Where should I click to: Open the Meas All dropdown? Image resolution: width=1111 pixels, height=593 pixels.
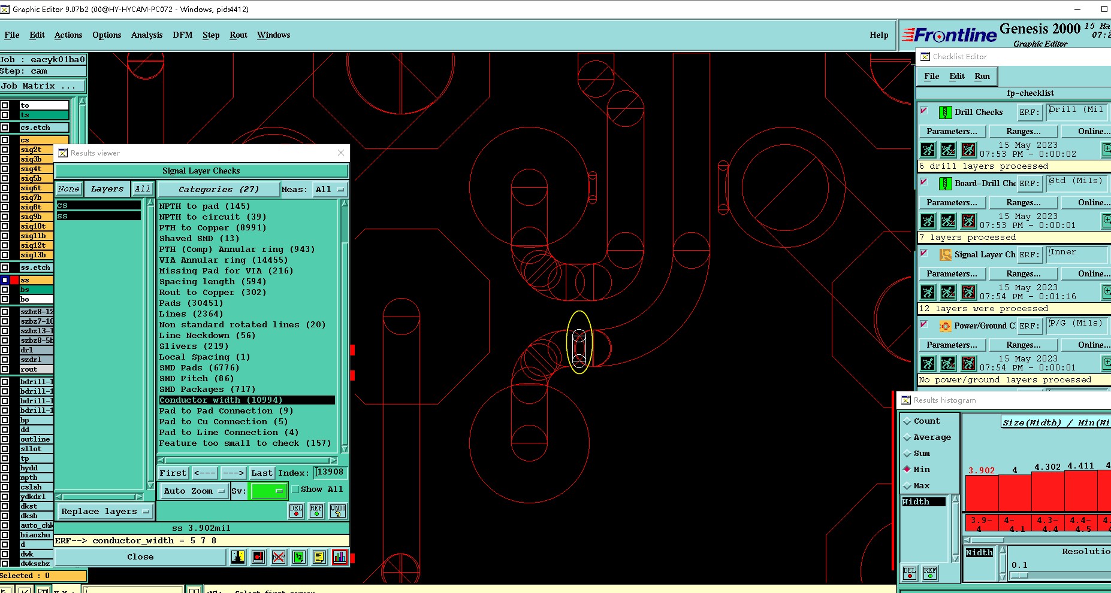(x=329, y=190)
